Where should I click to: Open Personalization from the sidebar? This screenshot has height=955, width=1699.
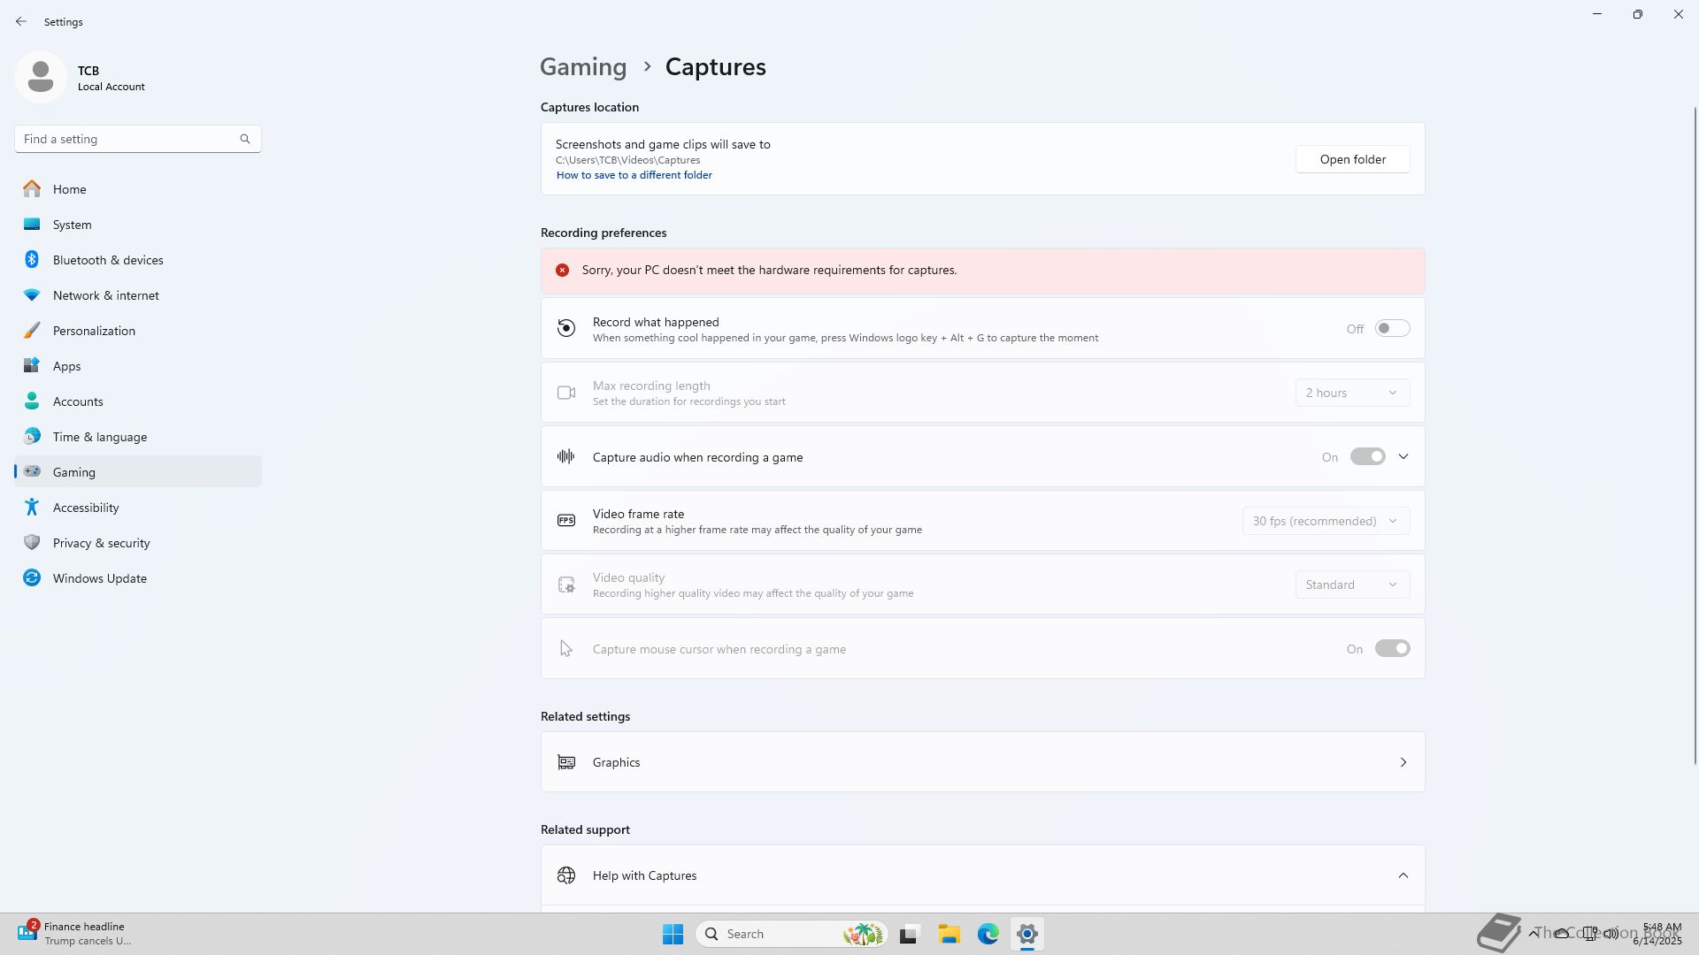(94, 331)
